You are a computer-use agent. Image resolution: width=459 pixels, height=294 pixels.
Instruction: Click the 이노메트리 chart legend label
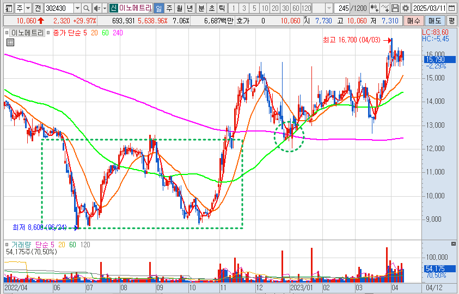coord(27,33)
